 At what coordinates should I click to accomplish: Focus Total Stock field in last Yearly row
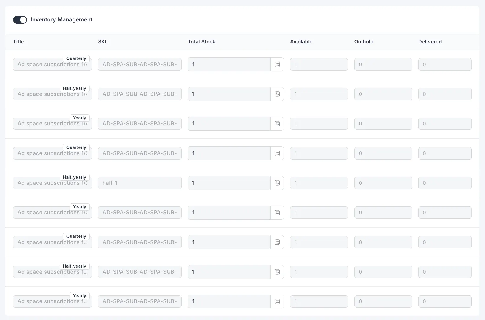229,301
